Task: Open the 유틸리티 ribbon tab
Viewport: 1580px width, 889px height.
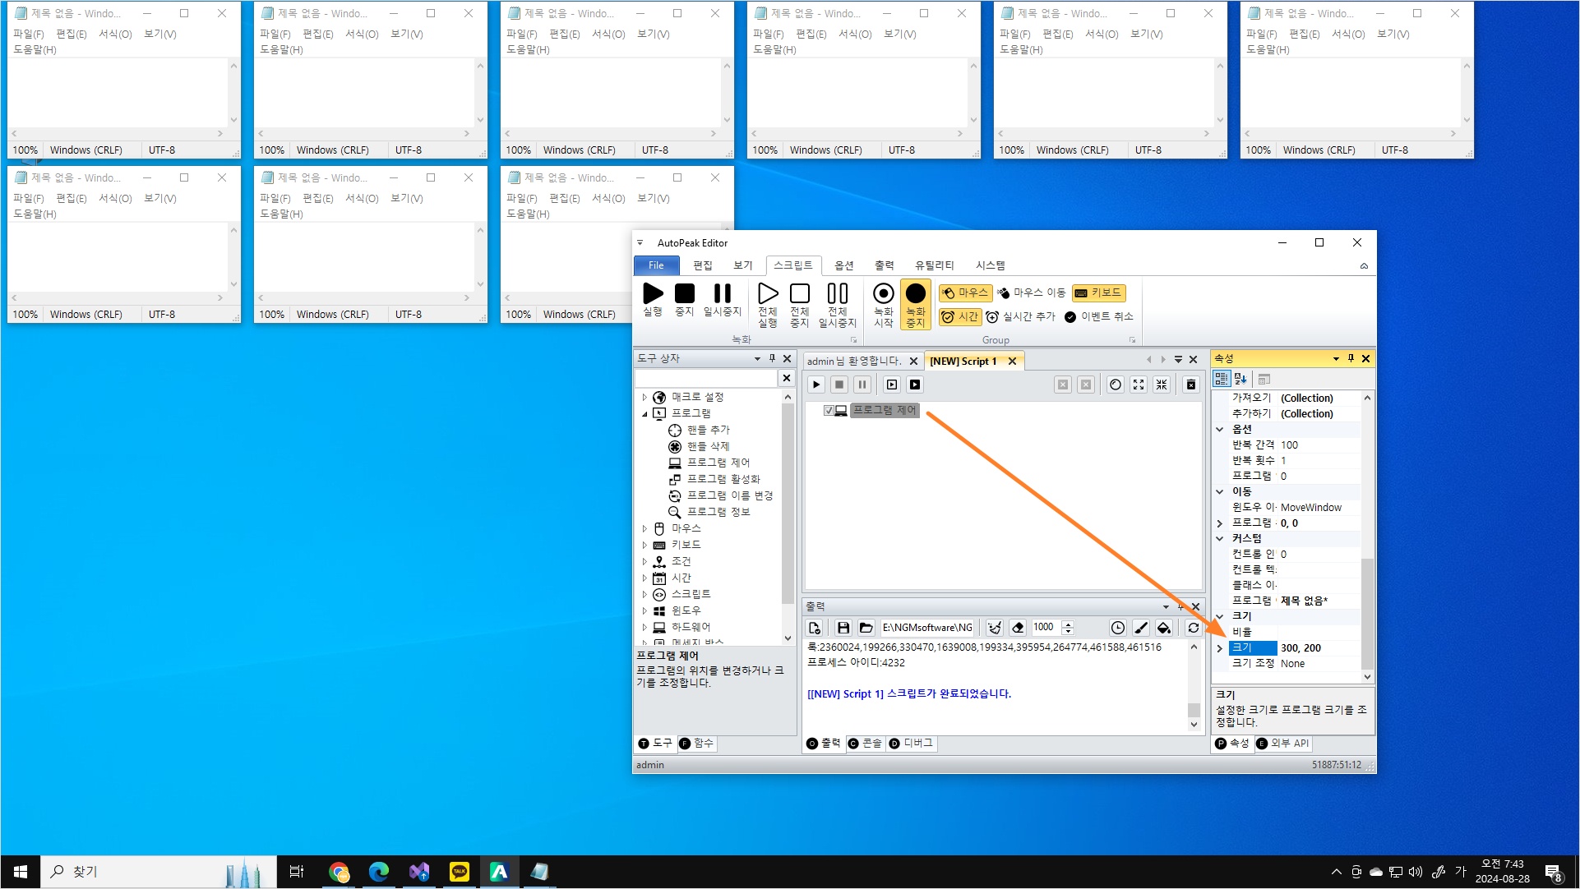Action: pyautogui.click(x=934, y=265)
